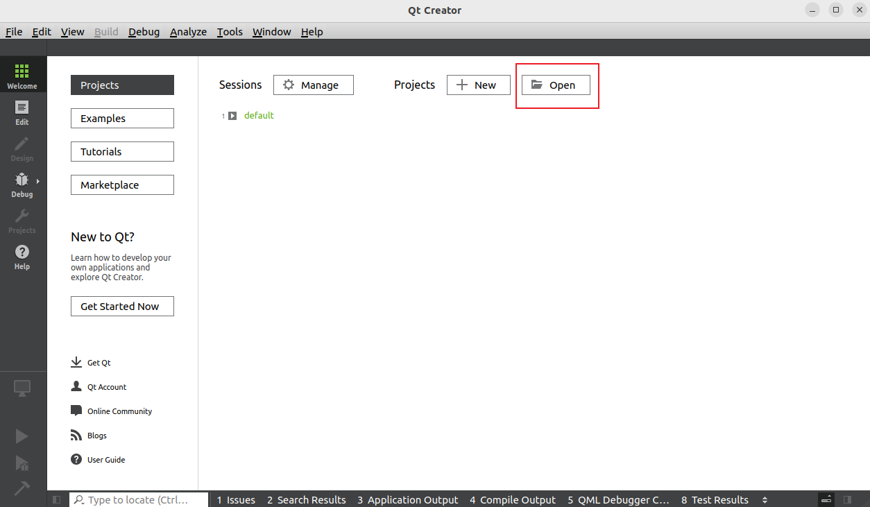Maximize the Qt Creator window
The image size is (870, 507).
tap(836, 10)
